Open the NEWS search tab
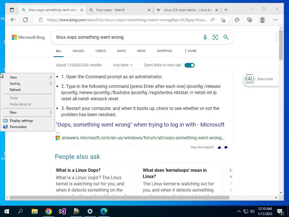Image resolution: width=289 pixels, height=217 pixels. pos(141,51)
